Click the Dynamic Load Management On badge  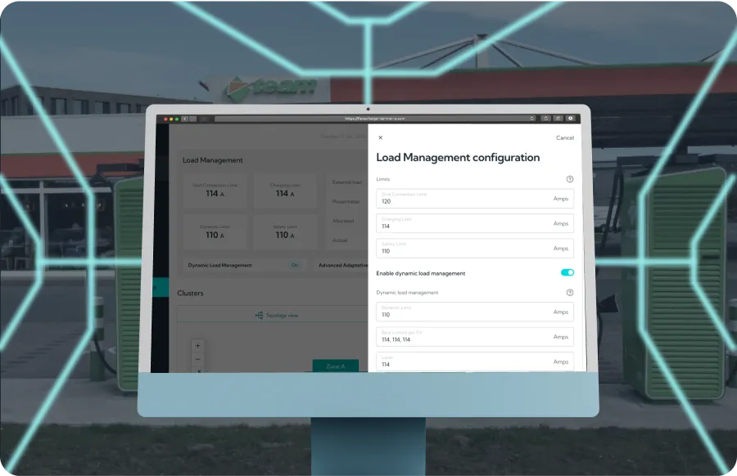point(295,265)
